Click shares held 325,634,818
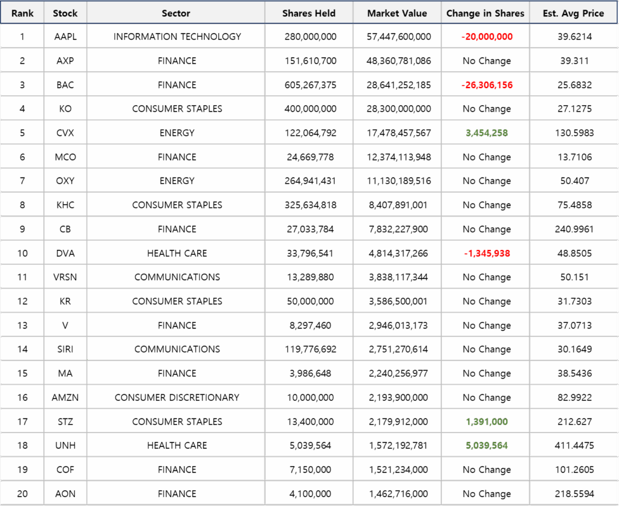619x506 pixels. pyautogui.click(x=310, y=205)
